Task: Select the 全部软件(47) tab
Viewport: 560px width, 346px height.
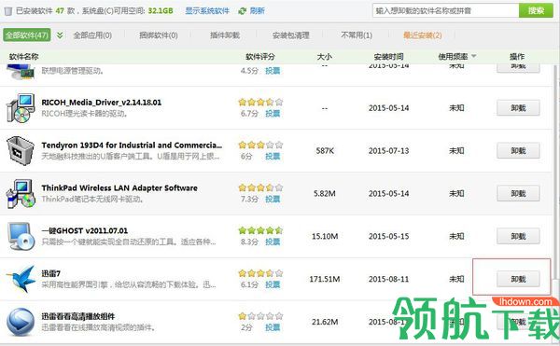Action: (27, 35)
